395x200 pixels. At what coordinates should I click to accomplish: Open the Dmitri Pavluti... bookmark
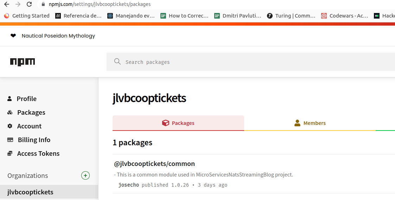pos(237,16)
